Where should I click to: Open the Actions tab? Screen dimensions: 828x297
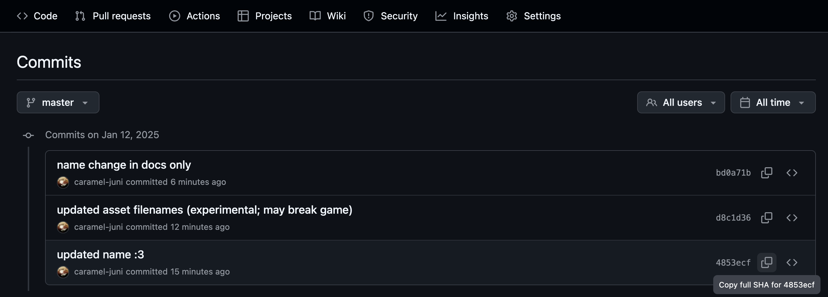point(195,16)
